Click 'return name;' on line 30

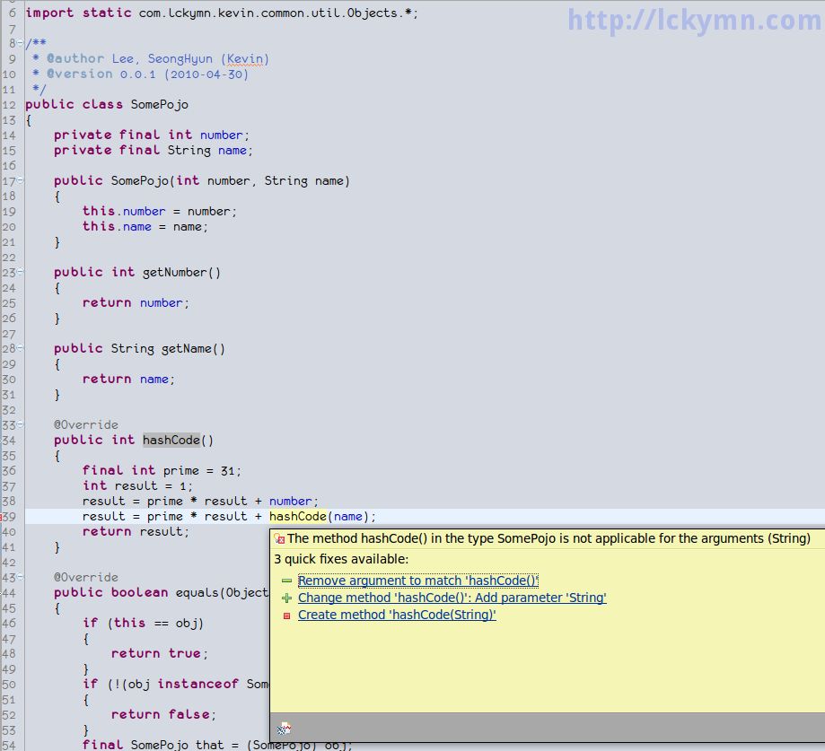128,379
